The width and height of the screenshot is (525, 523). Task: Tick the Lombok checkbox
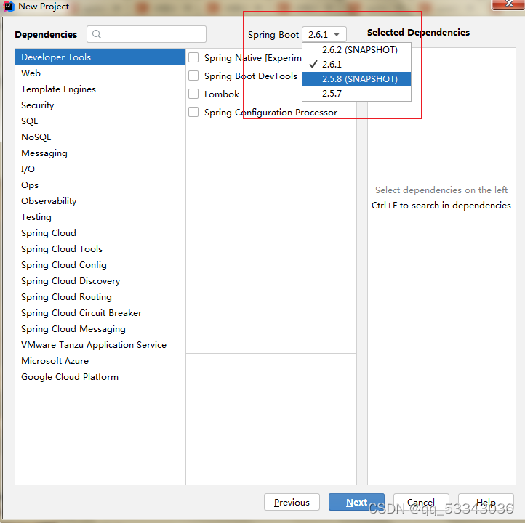[x=193, y=94]
